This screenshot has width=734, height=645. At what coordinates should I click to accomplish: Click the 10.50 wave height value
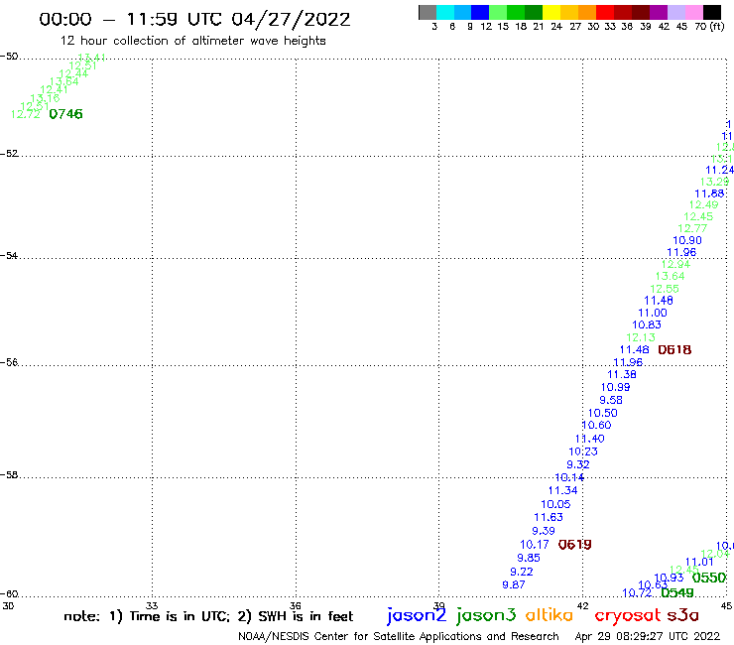(602, 413)
